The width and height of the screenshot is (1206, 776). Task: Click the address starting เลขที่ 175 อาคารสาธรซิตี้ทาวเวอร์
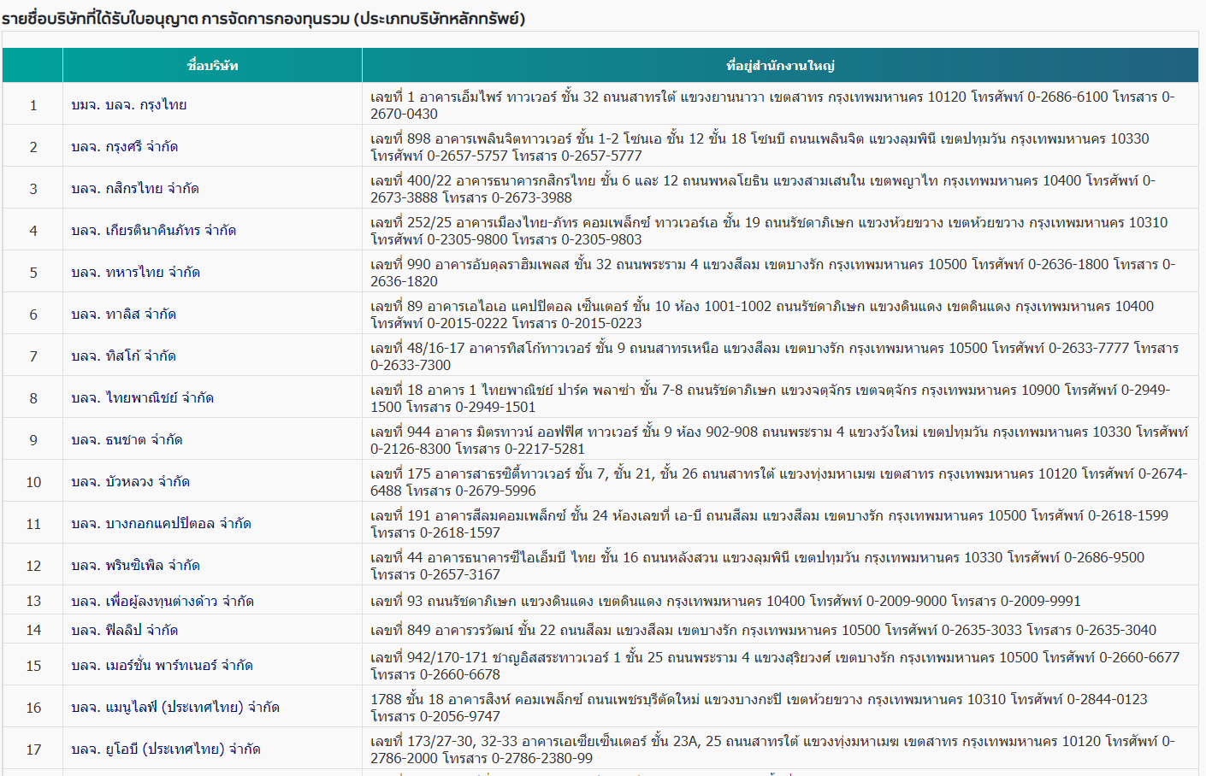click(x=778, y=481)
